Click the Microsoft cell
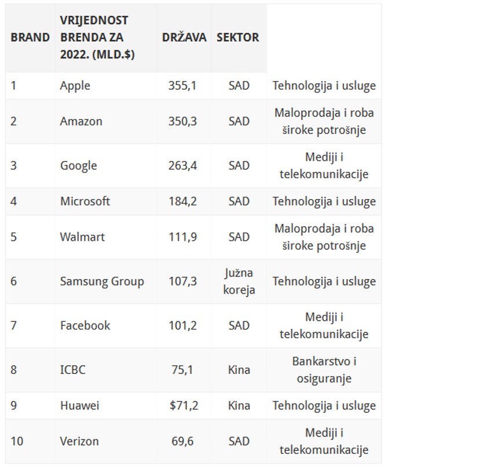The width and height of the screenshot is (492, 473). click(x=85, y=201)
